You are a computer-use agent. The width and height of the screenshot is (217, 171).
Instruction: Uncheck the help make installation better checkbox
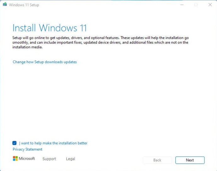tap(14, 143)
